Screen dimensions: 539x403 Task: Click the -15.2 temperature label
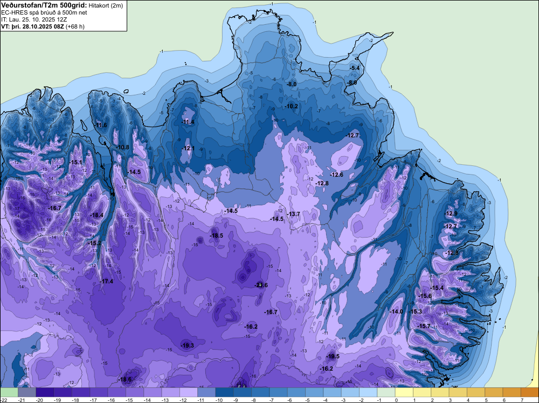pyautogui.click(x=95, y=243)
